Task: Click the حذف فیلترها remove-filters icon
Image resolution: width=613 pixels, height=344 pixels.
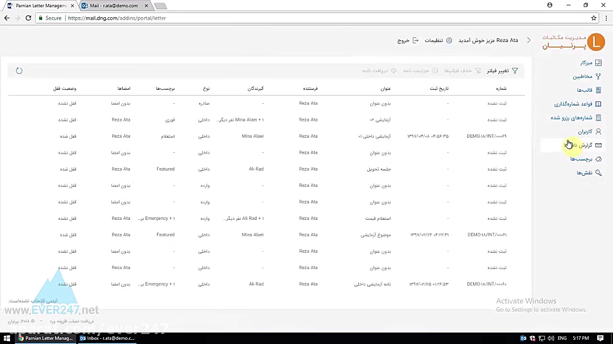Action: click(478, 71)
